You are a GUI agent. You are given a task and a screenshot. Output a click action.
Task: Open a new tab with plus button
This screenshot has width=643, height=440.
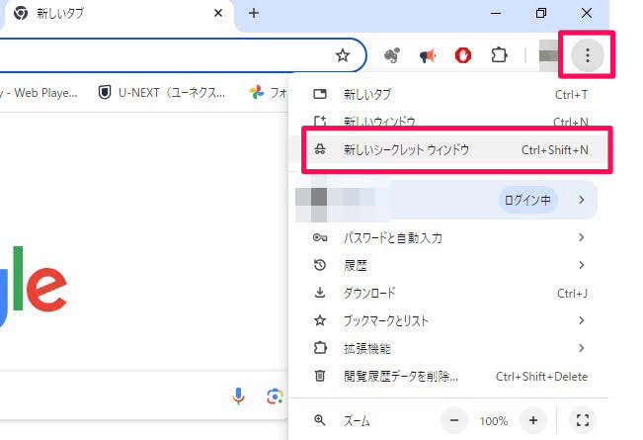click(x=254, y=13)
